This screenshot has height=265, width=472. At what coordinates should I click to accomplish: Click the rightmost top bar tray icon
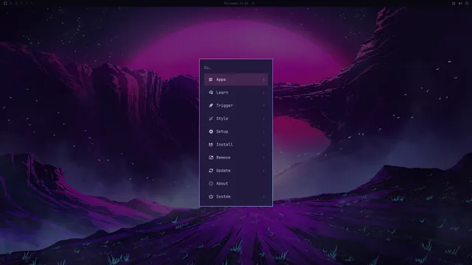pyautogui.click(x=467, y=3)
